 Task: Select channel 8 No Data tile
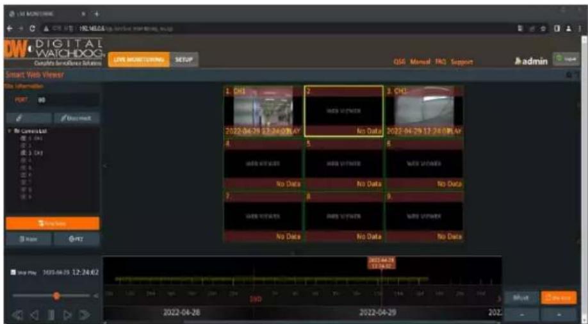click(344, 217)
